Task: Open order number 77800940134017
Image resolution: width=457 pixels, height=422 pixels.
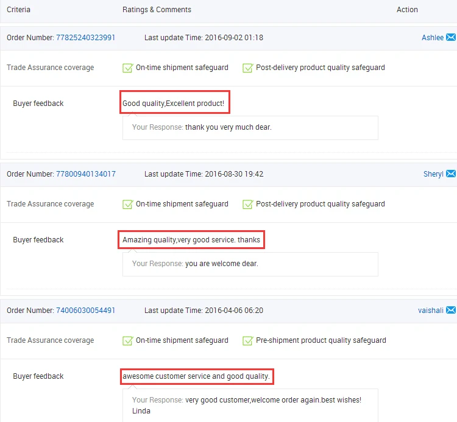Action: coord(85,174)
